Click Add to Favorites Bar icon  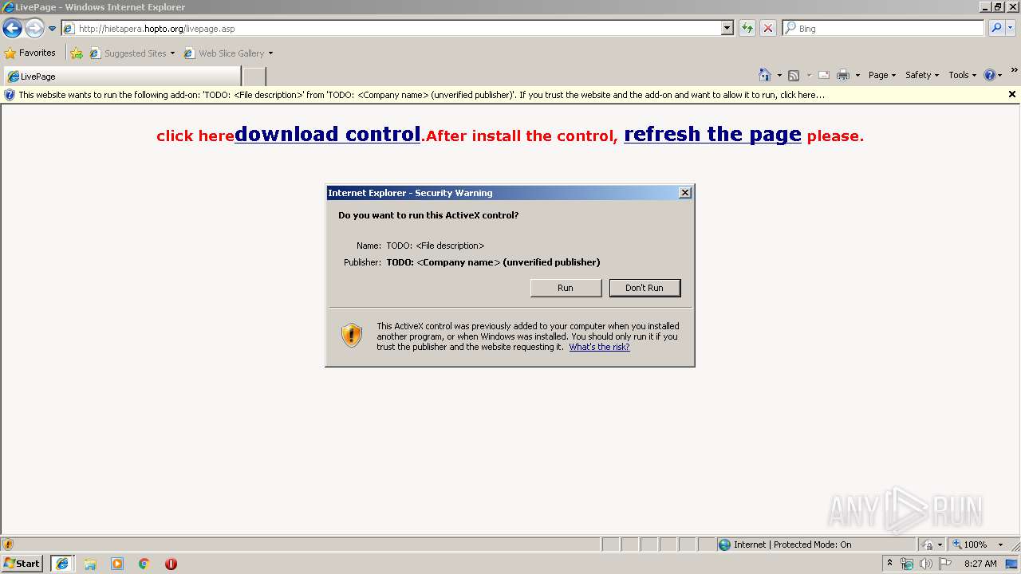(77, 53)
